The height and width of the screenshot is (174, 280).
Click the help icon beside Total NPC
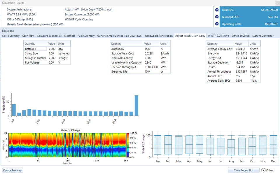point(217,10)
